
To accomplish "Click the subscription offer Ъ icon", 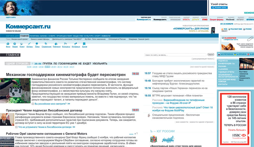I will point(149,115).
